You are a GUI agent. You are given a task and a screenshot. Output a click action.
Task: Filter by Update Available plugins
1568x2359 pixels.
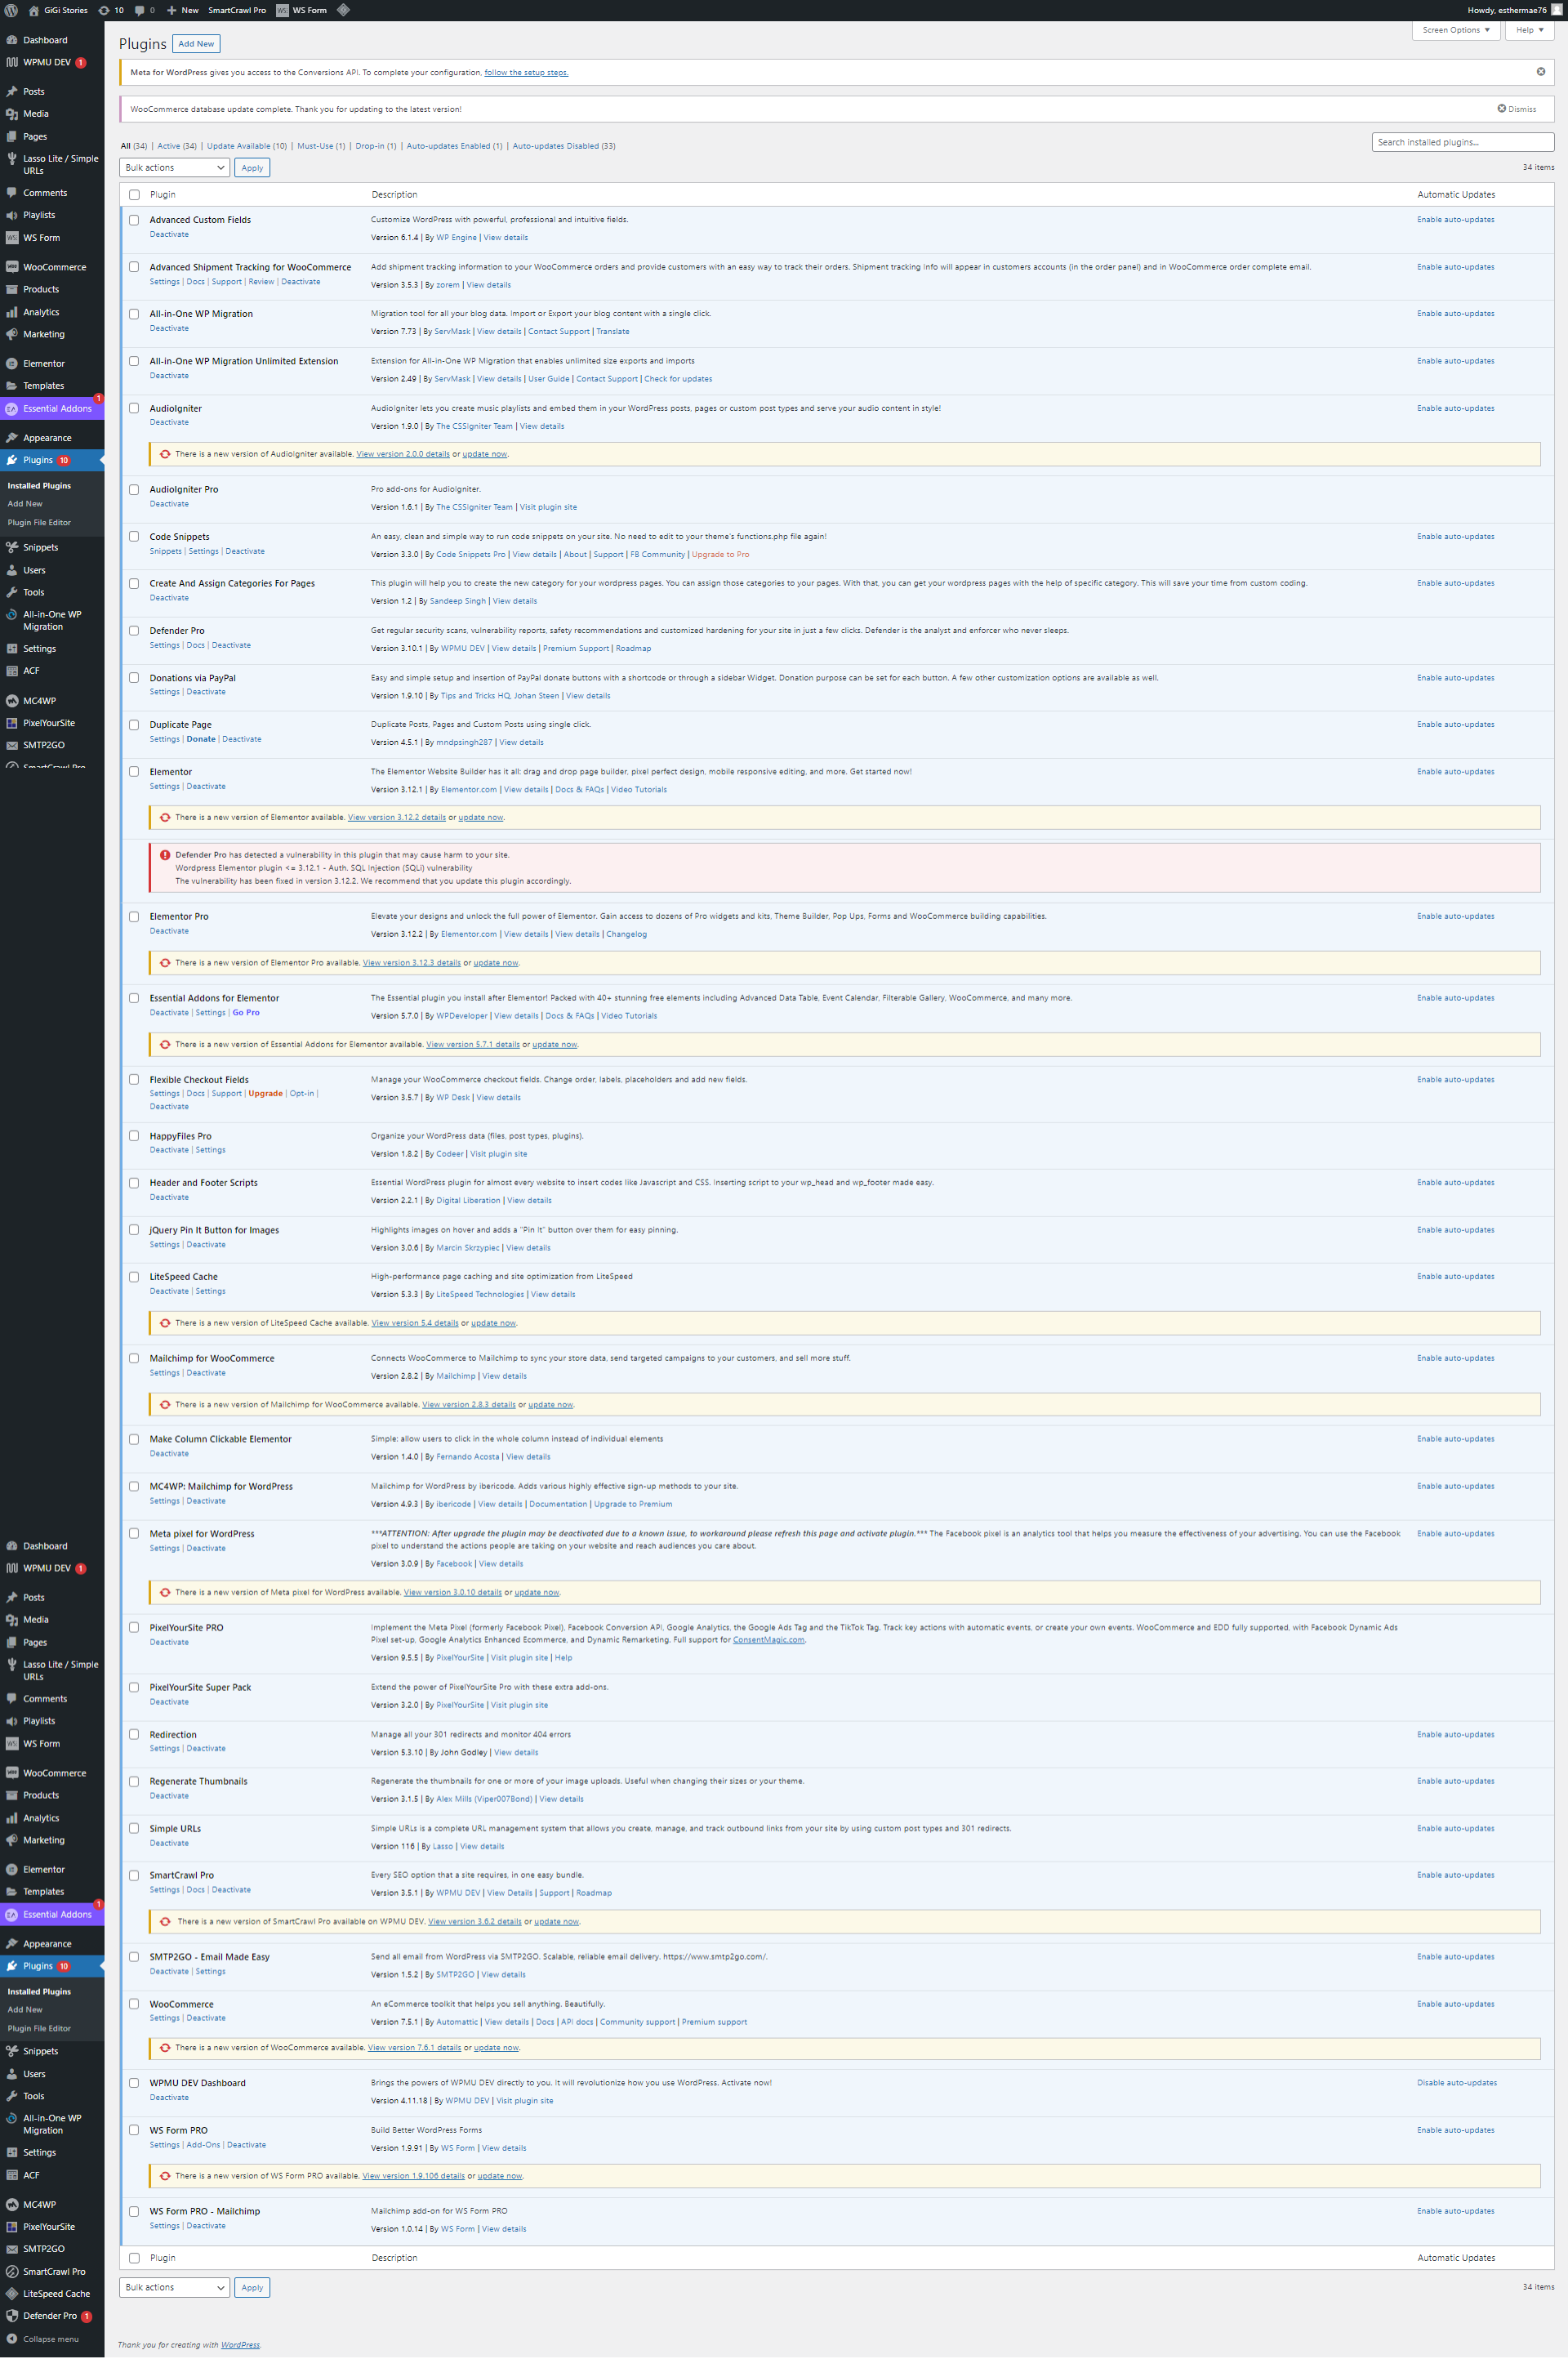tap(246, 146)
